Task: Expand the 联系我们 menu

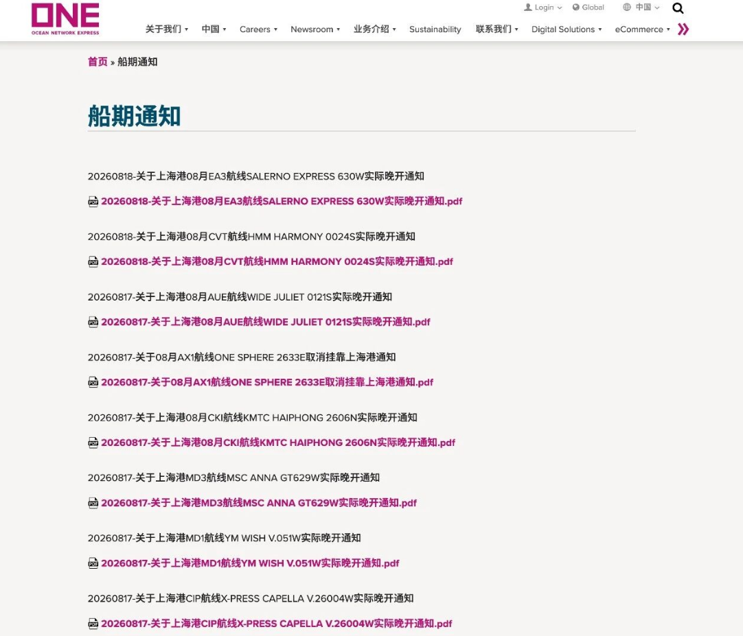Action: pos(497,30)
